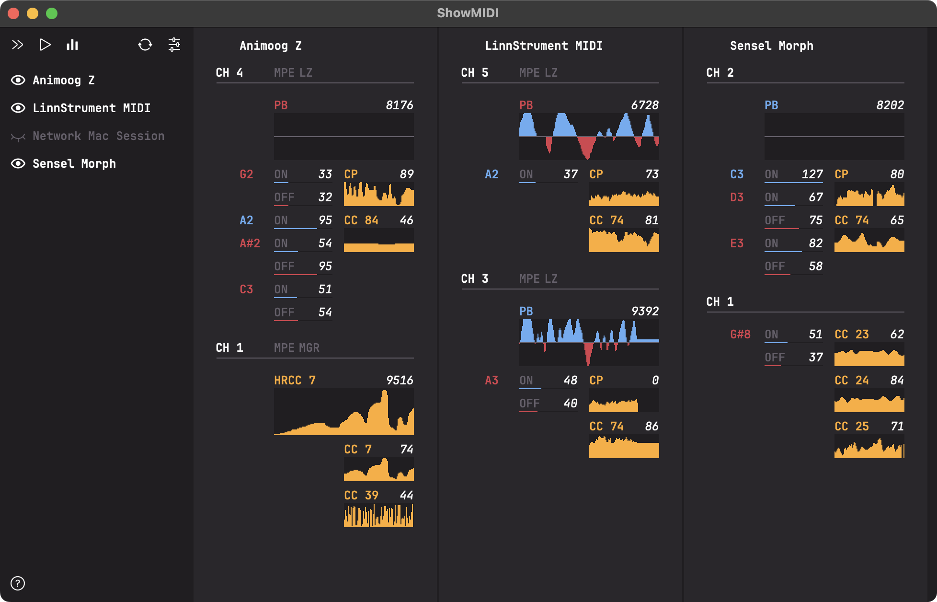Viewport: 937px width, 602px height.
Task: Click the double-chevron sidebar collapse icon
Action: [x=17, y=45]
